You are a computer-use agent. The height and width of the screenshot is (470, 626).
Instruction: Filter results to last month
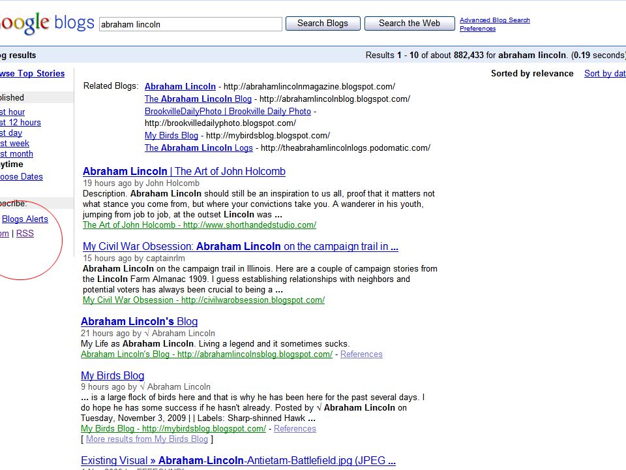(x=16, y=153)
